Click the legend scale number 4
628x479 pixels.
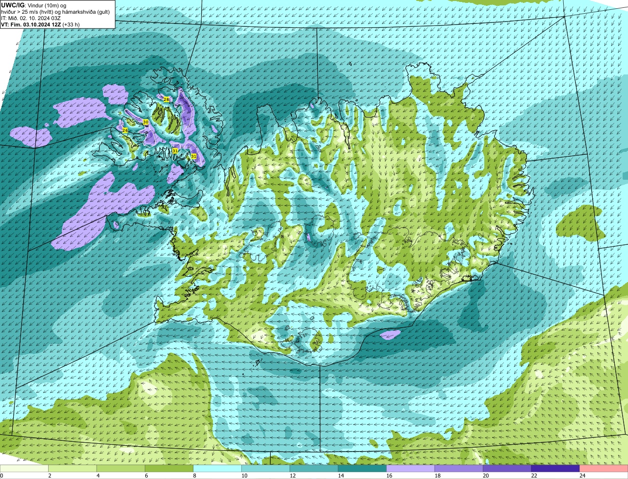coord(98,475)
